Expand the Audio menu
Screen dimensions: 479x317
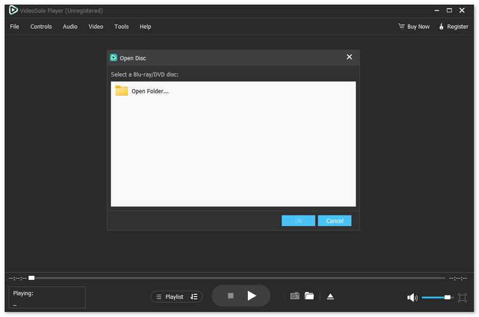tap(70, 26)
